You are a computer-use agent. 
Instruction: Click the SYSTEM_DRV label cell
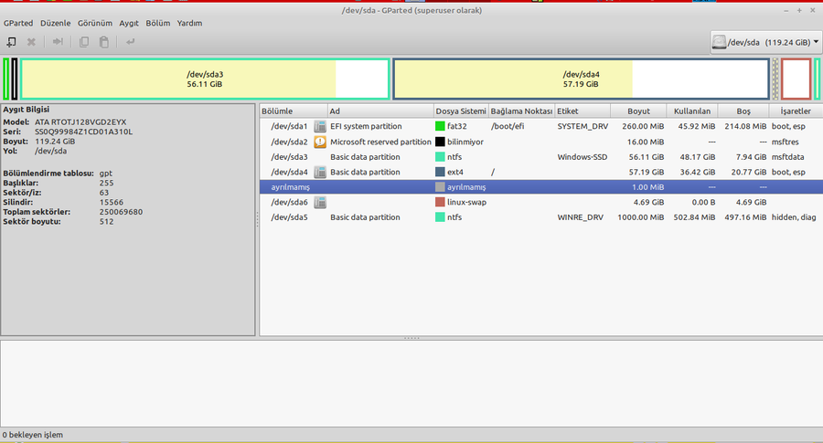point(583,126)
